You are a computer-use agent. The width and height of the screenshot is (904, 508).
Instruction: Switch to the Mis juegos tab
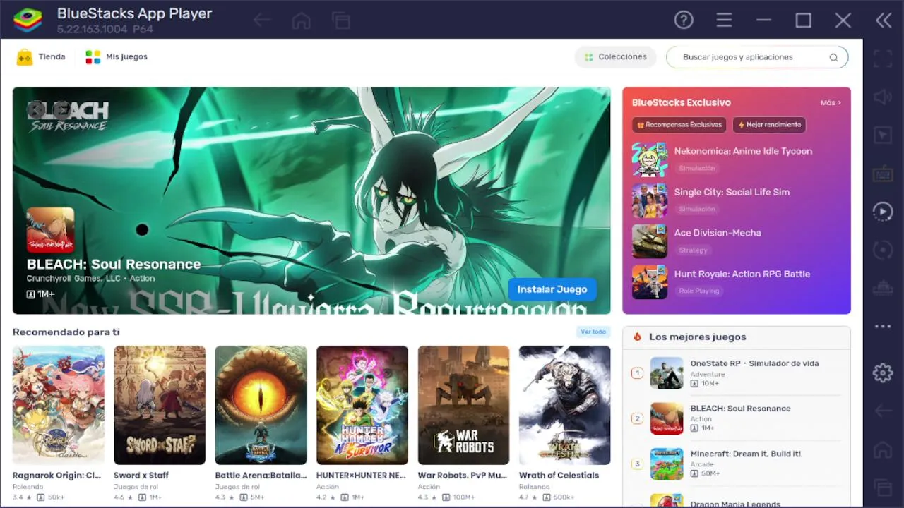click(117, 57)
